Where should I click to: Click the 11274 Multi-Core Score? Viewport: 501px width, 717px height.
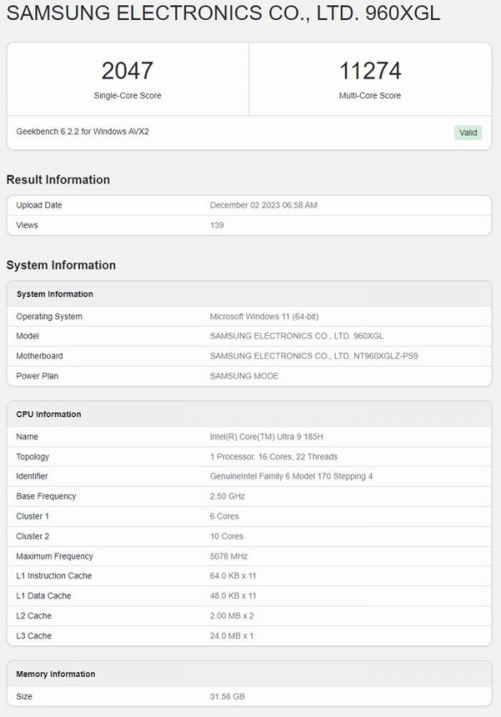click(x=369, y=70)
